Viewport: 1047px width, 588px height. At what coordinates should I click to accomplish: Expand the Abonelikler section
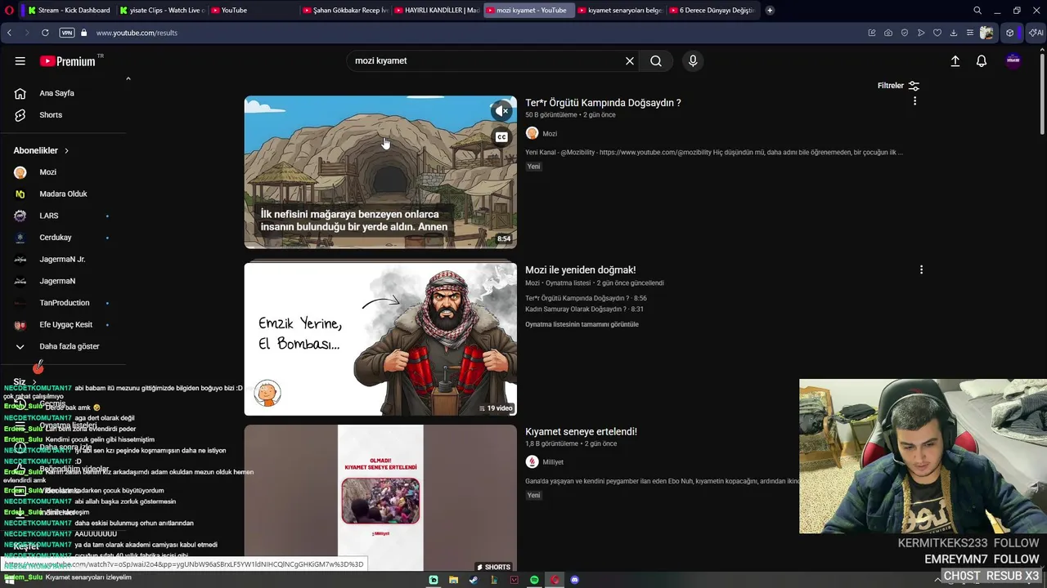click(x=42, y=151)
